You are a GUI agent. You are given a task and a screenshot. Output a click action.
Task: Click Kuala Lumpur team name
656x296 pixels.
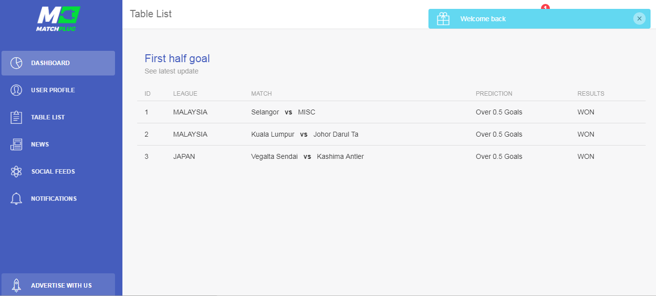pos(273,134)
